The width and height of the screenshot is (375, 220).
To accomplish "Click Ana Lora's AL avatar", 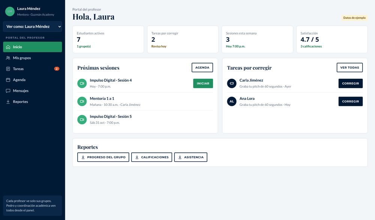I will click(232, 101).
